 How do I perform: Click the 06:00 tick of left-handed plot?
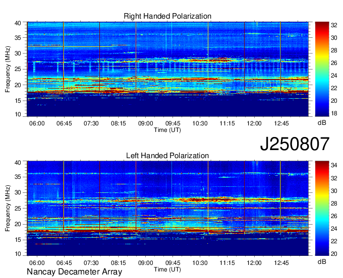coord(37,263)
